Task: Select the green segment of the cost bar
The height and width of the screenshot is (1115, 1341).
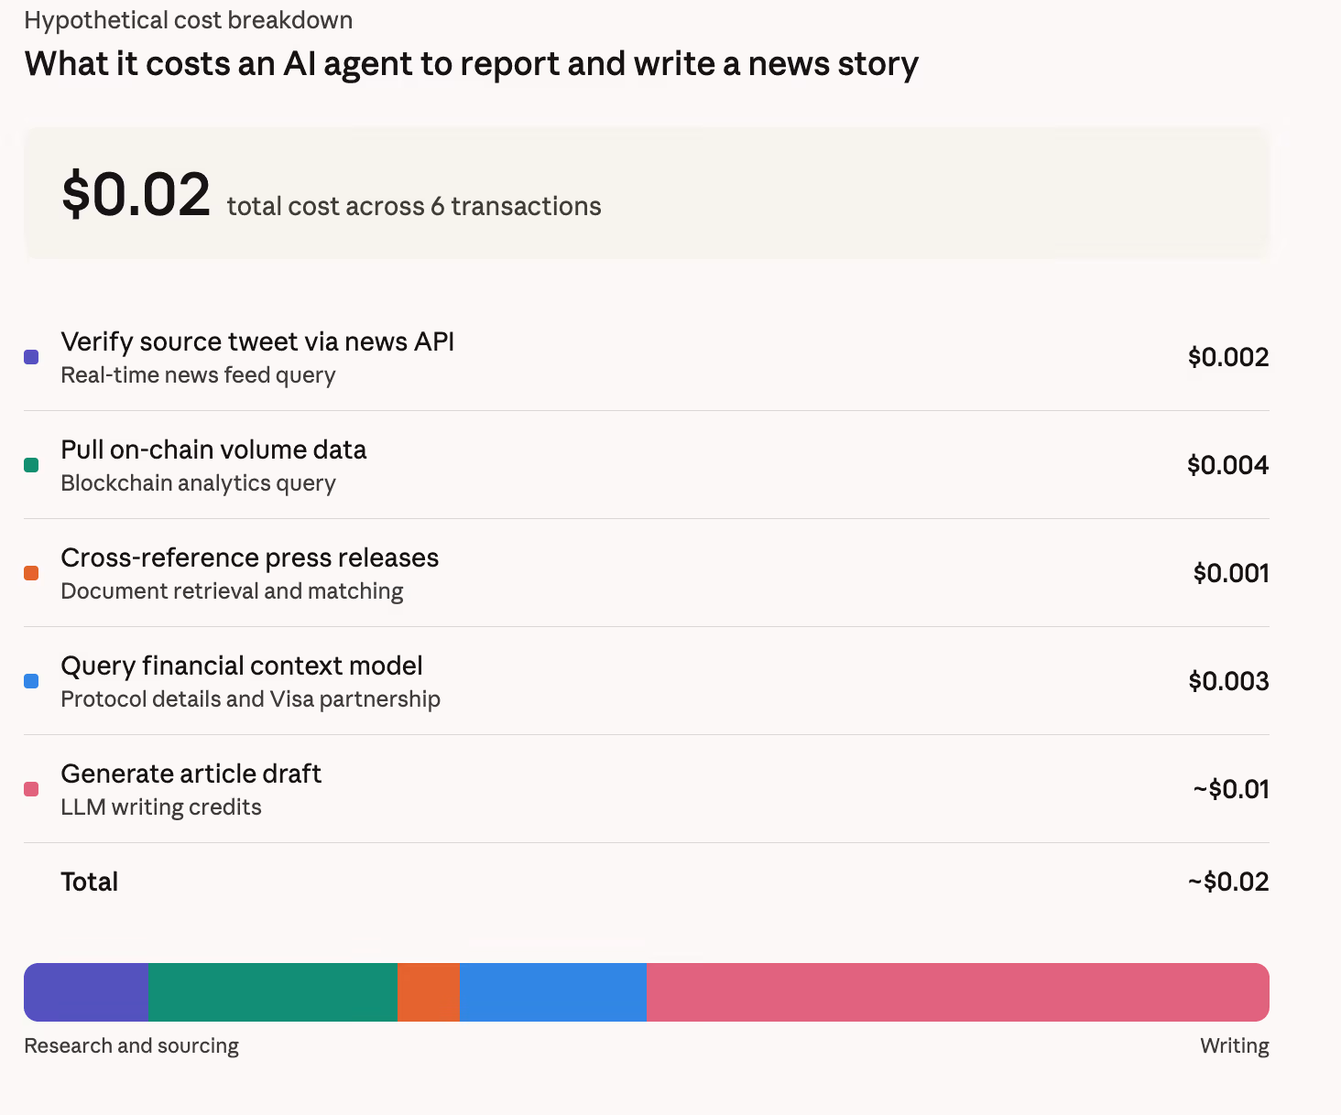Action: coord(272,992)
